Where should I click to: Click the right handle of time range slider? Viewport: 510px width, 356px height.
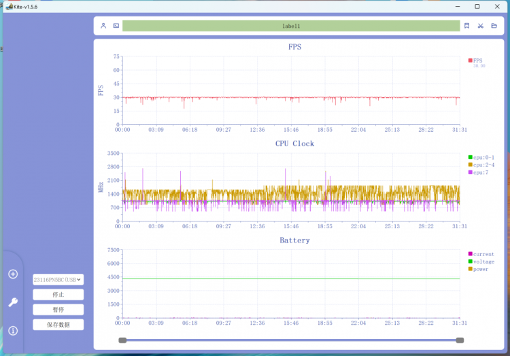pyautogui.click(x=460, y=340)
